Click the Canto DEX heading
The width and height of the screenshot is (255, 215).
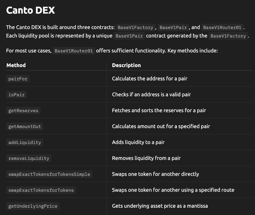(x=30, y=11)
